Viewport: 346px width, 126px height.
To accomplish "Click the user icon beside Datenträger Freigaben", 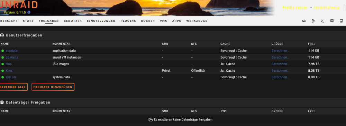I will [2, 102].
